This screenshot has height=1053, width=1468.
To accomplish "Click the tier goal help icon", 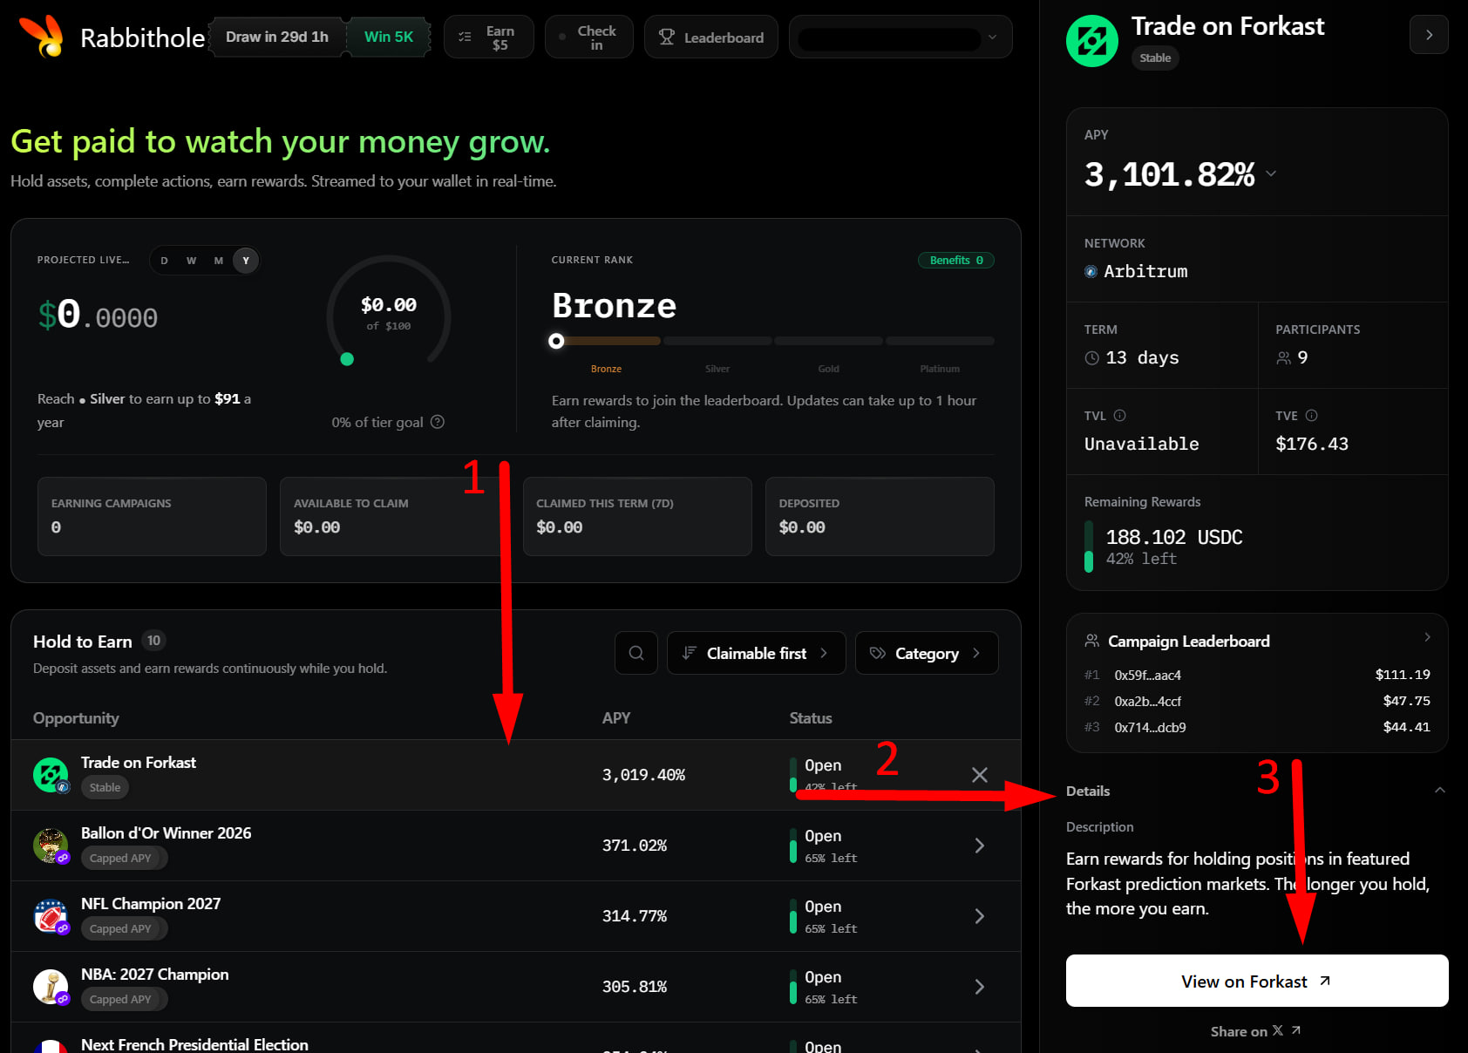I will point(438,422).
